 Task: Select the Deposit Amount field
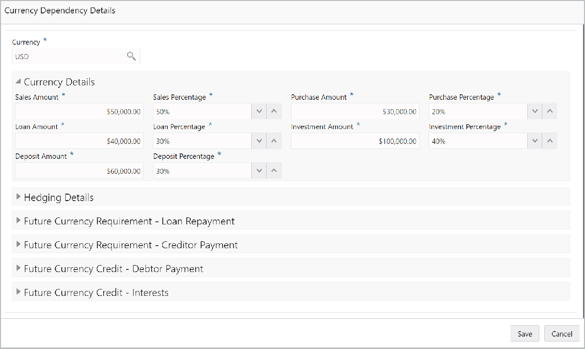tap(78, 170)
